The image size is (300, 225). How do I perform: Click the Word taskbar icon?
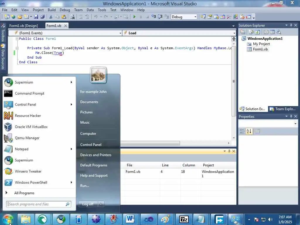click(x=130, y=219)
